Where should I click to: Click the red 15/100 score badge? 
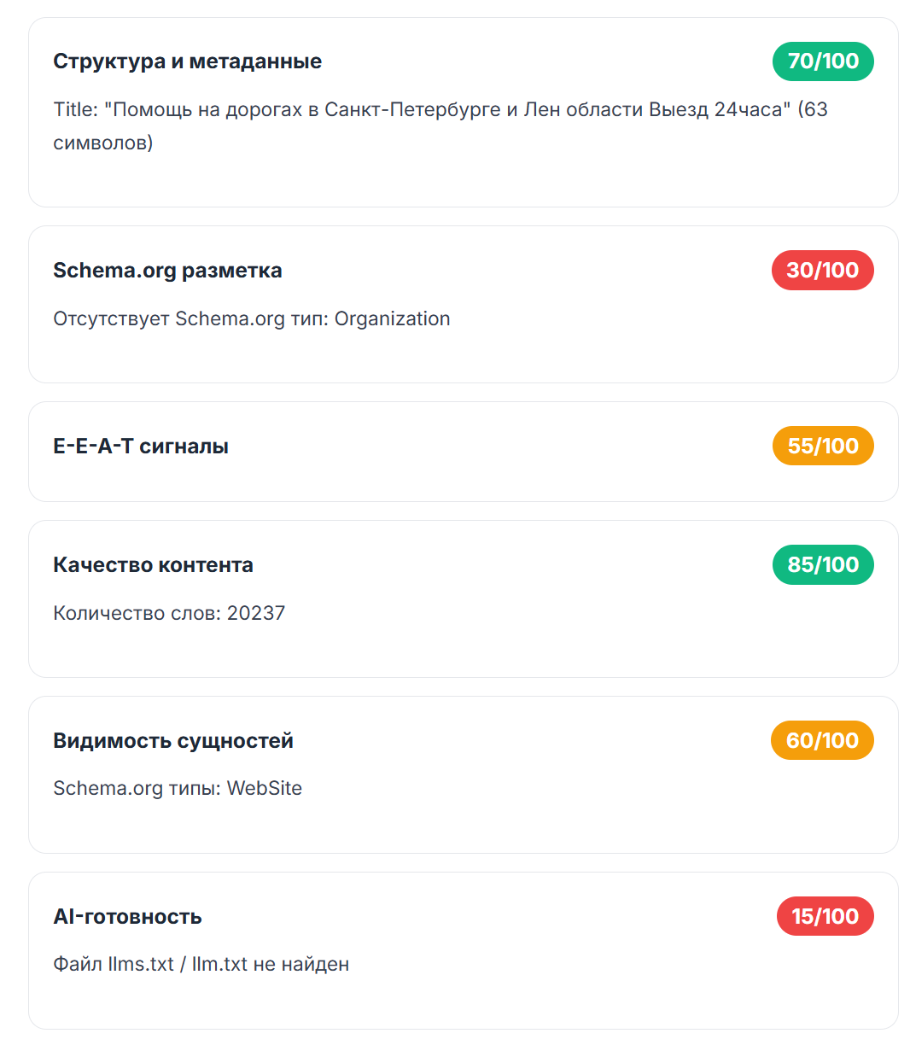pos(825,917)
